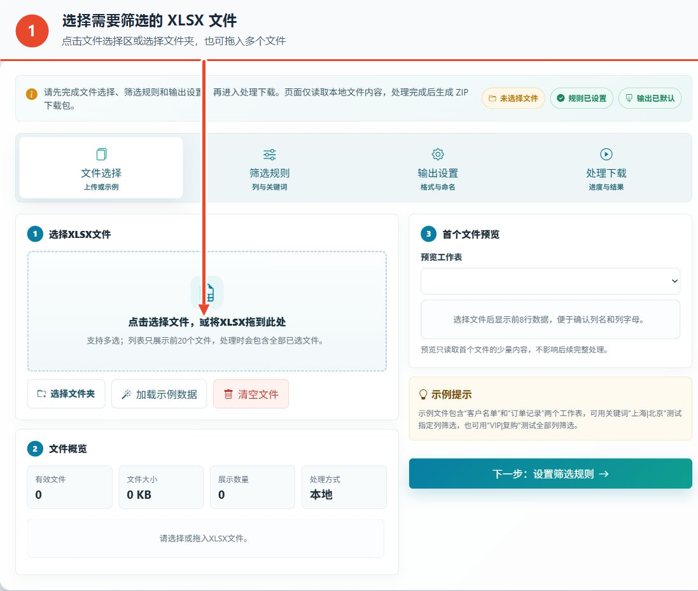Click the 文件概览 heading
698x591 pixels.
(67, 448)
